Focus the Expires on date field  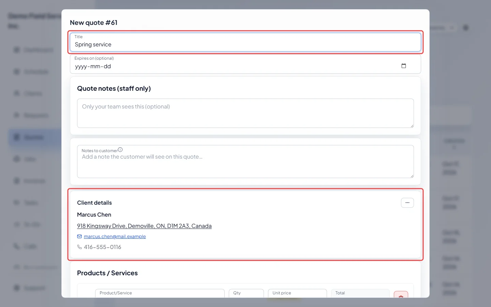click(245, 64)
